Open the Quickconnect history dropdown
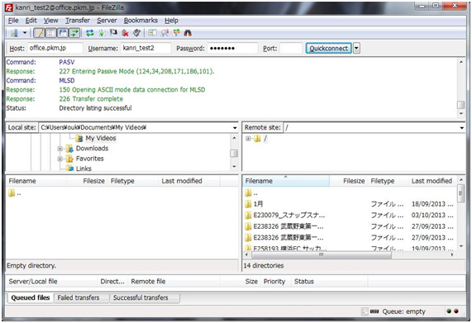The image size is (472, 323). point(356,48)
